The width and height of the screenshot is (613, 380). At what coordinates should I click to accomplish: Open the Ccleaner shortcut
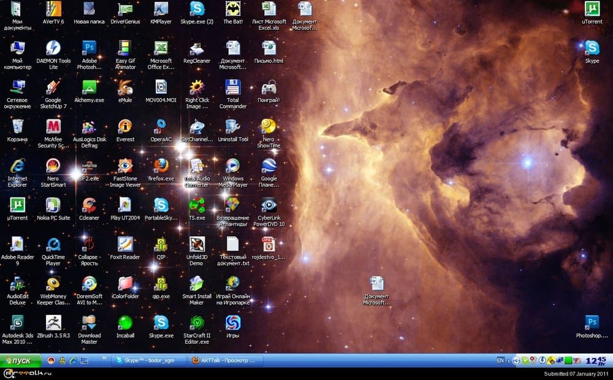pyautogui.click(x=89, y=205)
